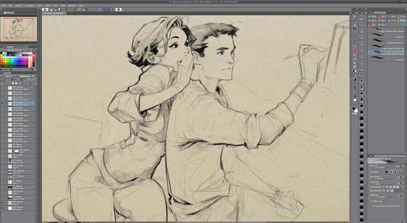This screenshot has width=407, height=223.
Task: Open the Standard color set dropdown
Action: pyautogui.click(x=18, y=50)
